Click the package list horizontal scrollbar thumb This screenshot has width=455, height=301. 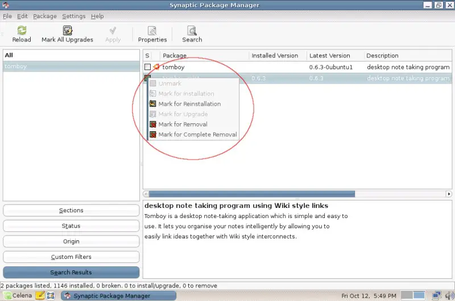click(x=252, y=194)
